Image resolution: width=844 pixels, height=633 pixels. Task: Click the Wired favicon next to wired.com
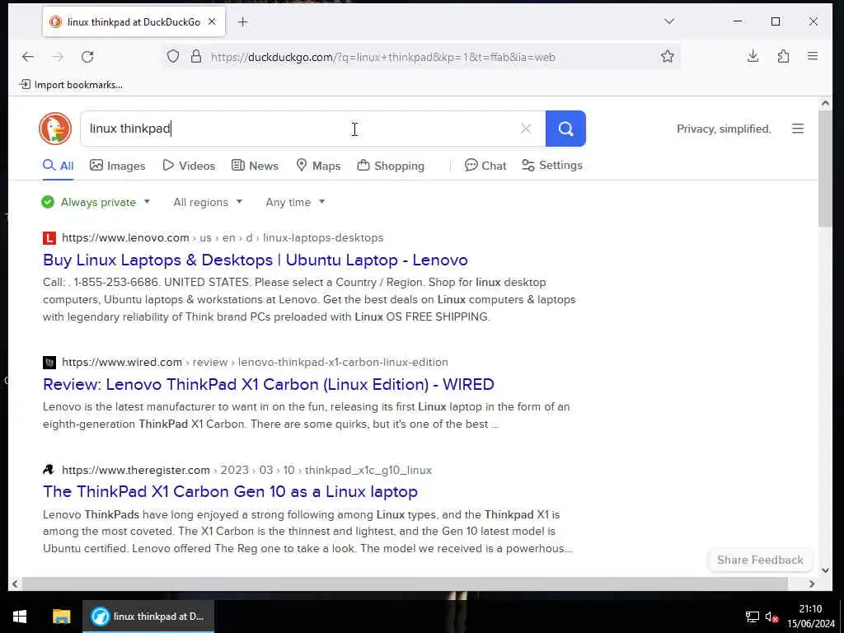[x=49, y=363]
